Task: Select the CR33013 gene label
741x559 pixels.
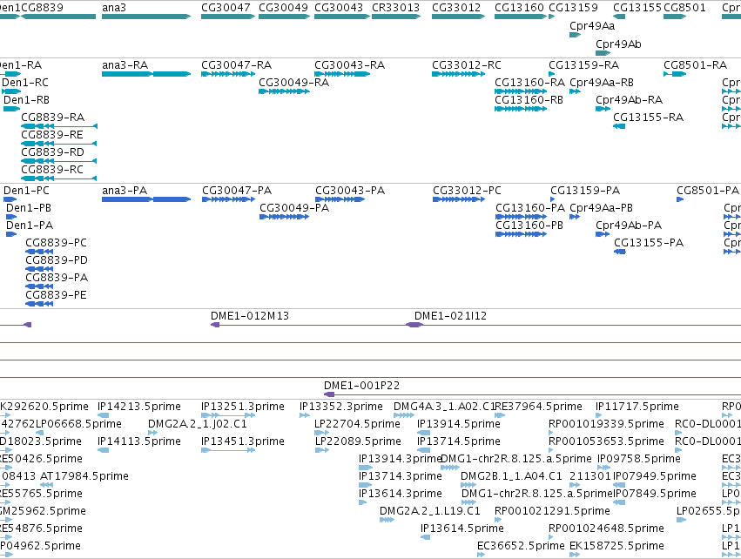Action: click(396, 8)
